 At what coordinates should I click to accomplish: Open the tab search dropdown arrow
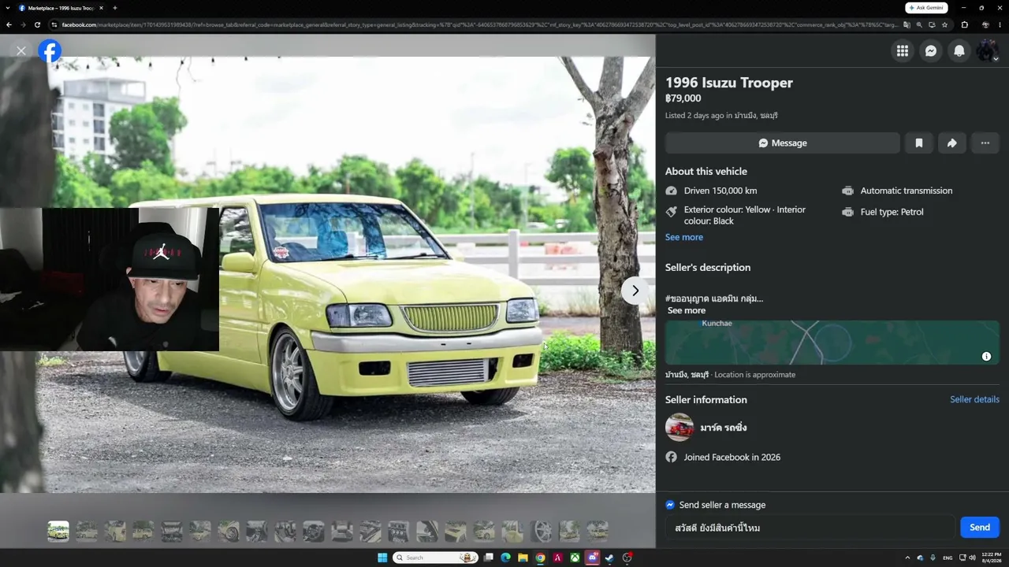coord(7,8)
